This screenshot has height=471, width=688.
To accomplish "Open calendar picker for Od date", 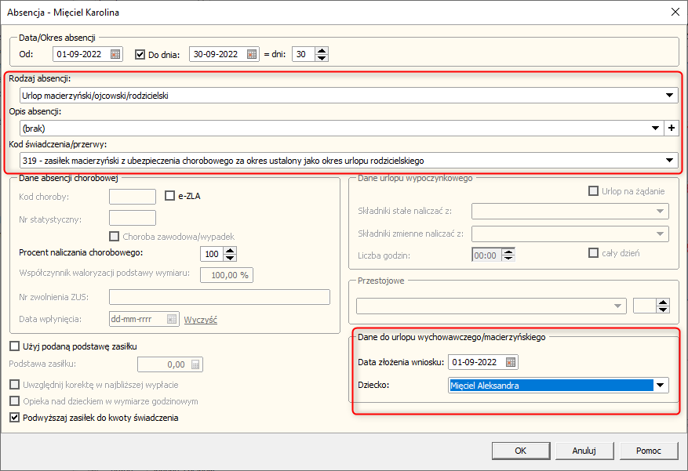I will click(x=115, y=54).
